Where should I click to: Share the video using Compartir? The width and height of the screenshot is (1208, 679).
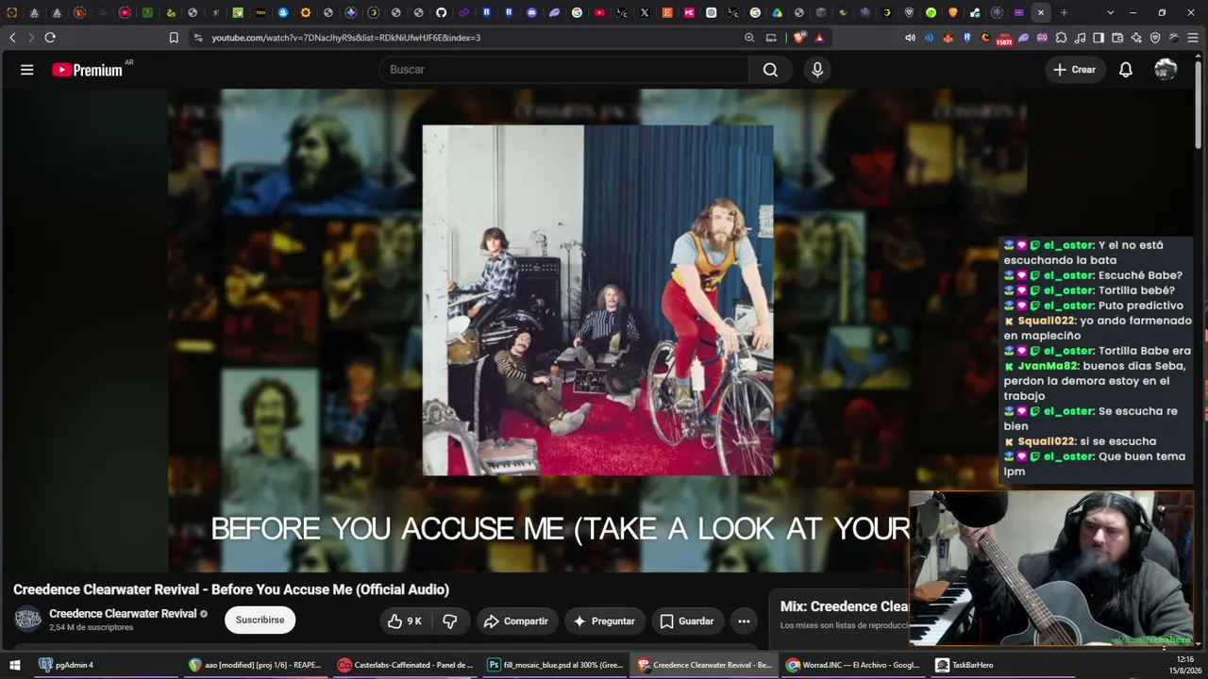coord(515,621)
